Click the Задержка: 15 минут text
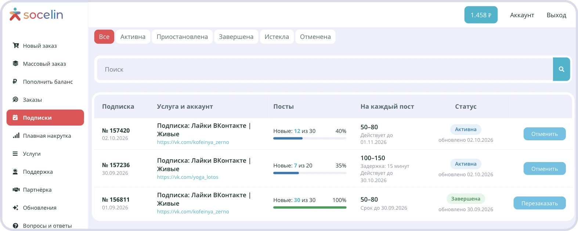Screen dimensions: 578x231 (x=385, y=166)
